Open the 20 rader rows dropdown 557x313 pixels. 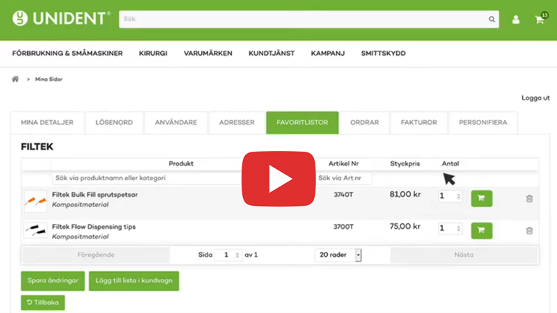pyautogui.click(x=359, y=255)
